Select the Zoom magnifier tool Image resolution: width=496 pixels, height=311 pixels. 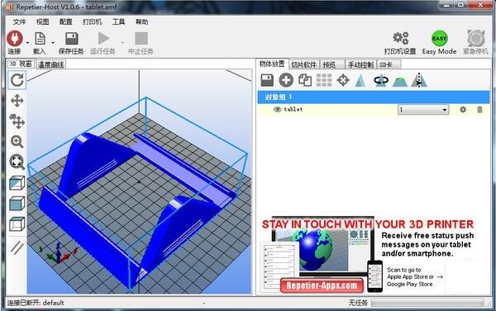(17, 142)
